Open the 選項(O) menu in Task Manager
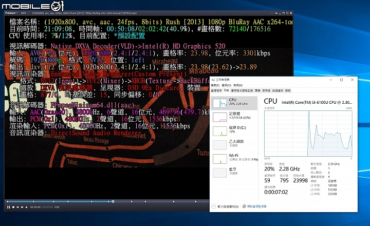The height and width of the screenshot is (226, 370). pos(226,85)
